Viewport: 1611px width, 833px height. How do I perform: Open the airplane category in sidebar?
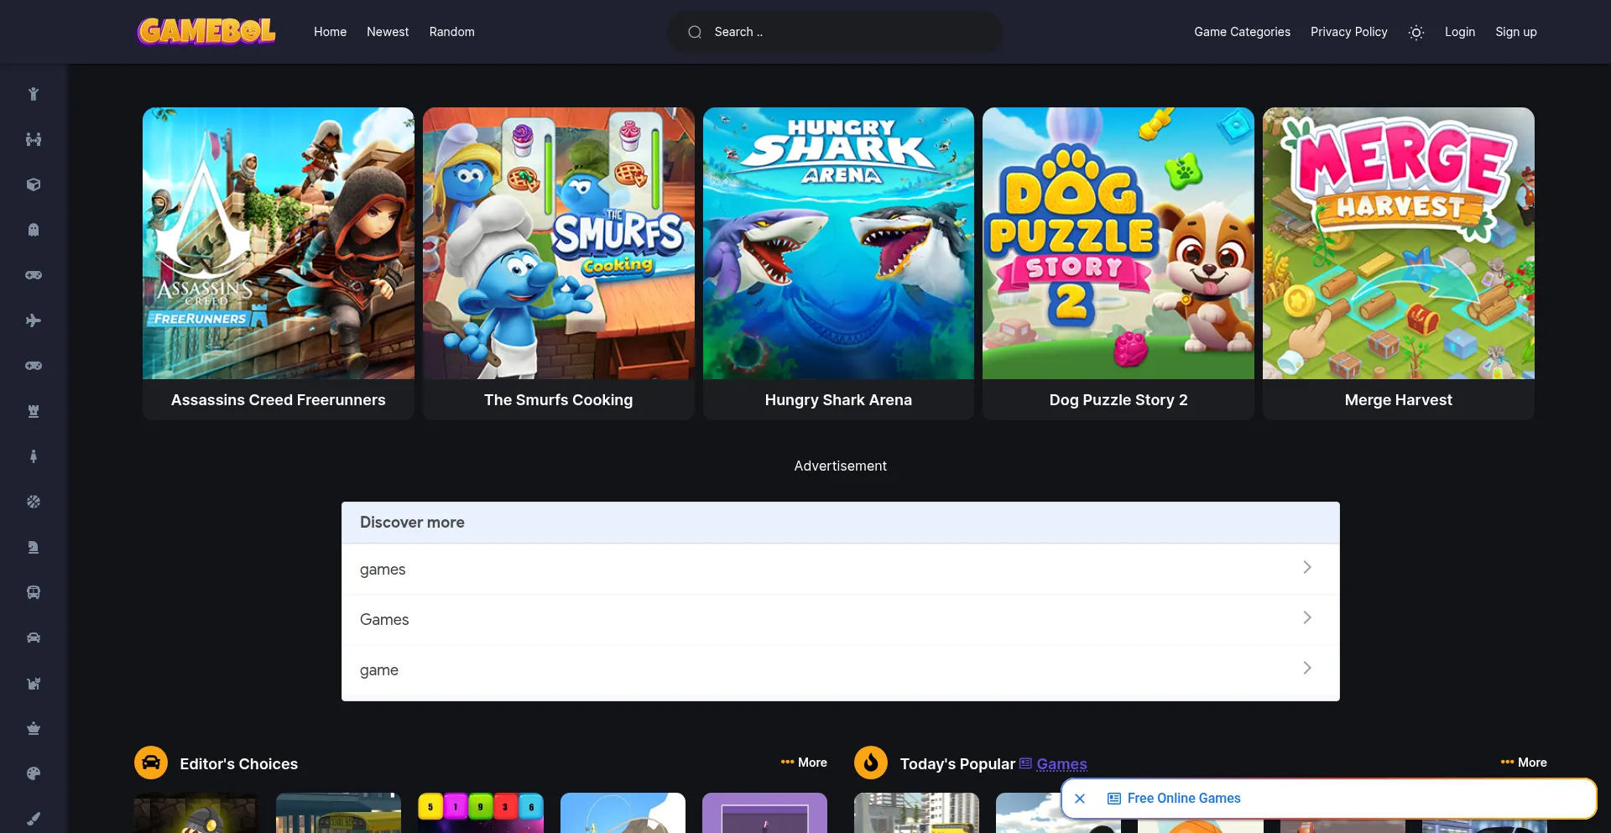coord(34,320)
